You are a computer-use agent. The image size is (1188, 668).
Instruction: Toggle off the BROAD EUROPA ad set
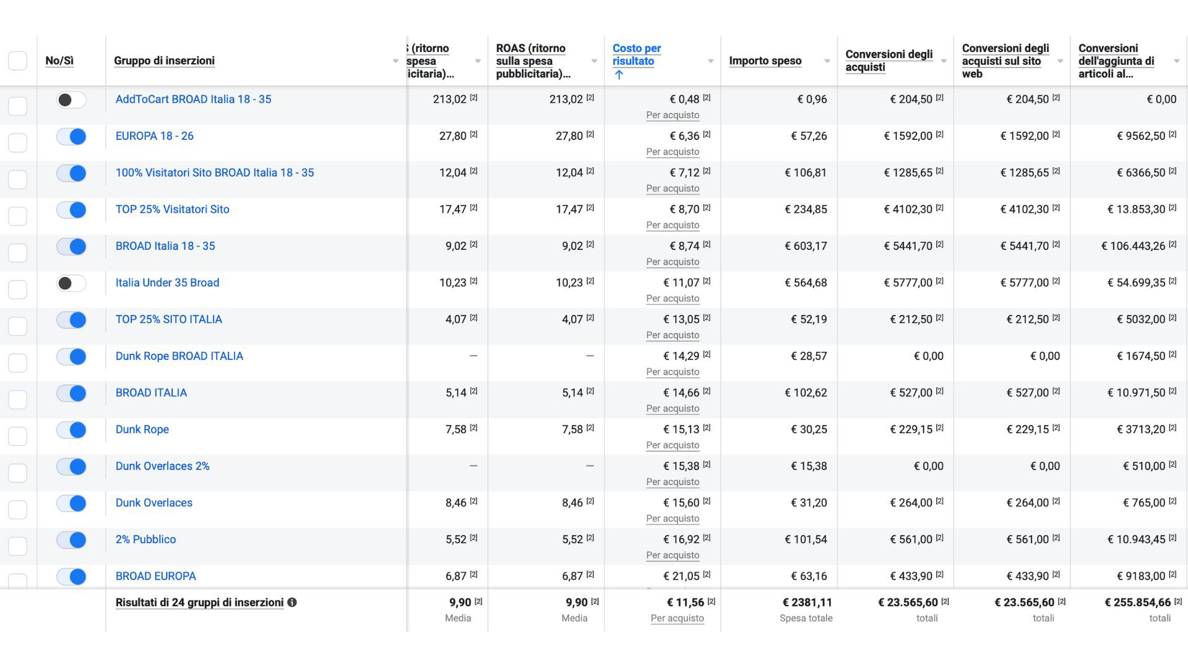click(71, 577)
